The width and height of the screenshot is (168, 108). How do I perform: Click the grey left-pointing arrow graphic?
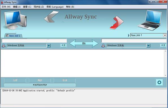(x=51, y=17)
